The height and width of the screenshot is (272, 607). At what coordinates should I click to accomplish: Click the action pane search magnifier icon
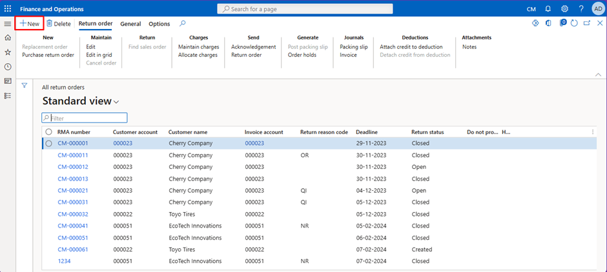point(182,24)
